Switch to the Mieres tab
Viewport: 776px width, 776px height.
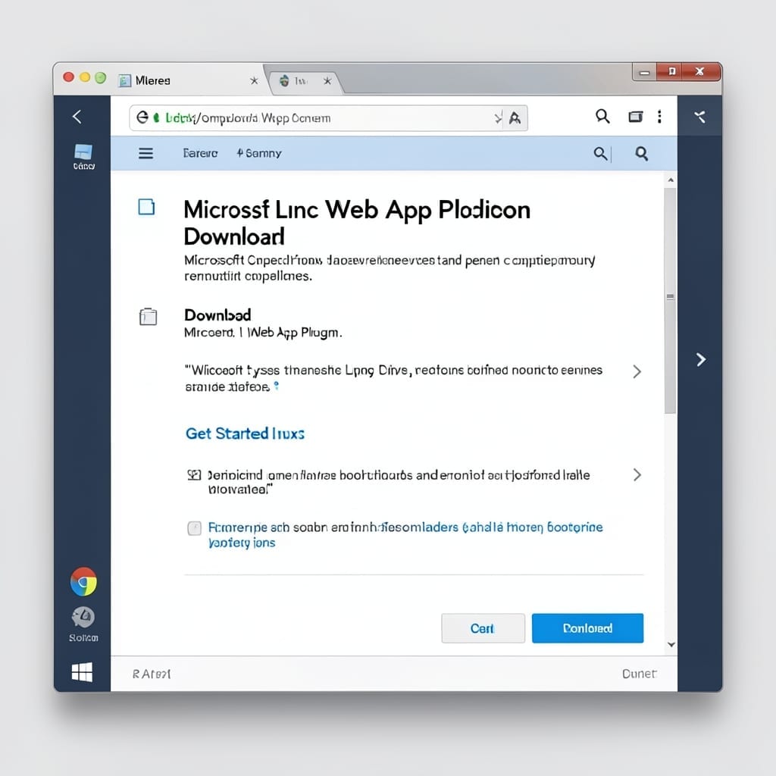190,80
